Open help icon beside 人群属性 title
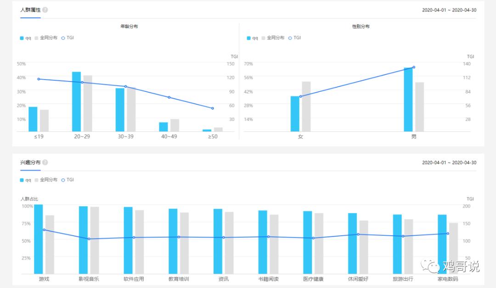The height and width of the screenshot is (288, 496). [45, 10]
